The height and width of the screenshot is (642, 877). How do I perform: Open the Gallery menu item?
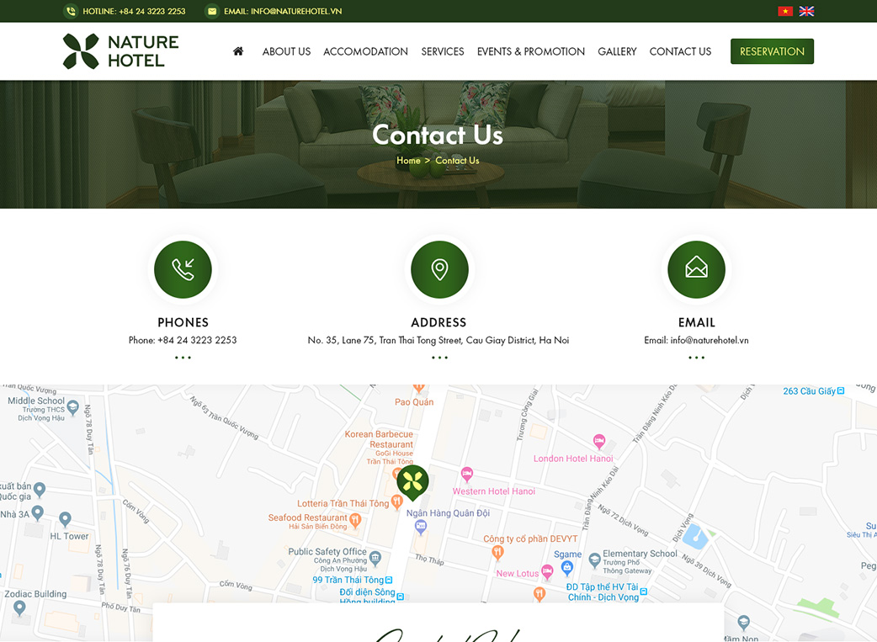click(x=617, y=51)
